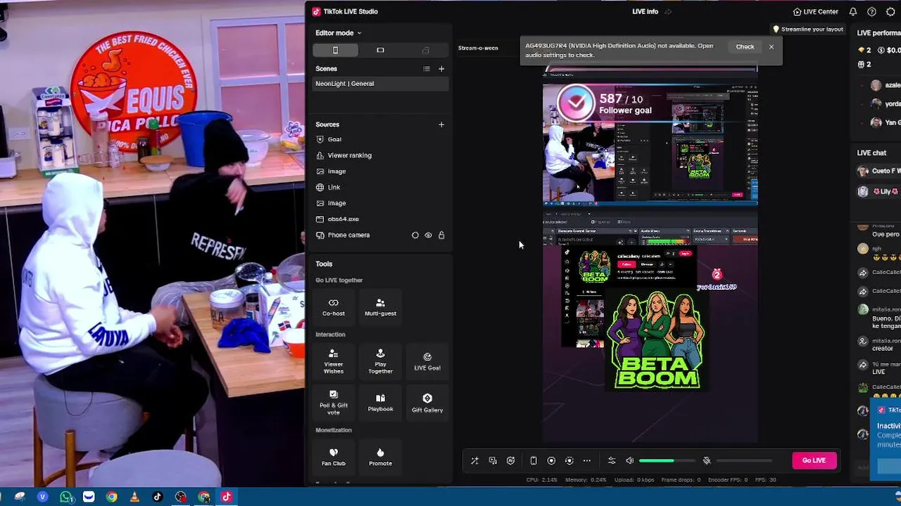This screenshot has width=901, height=506.
Task: Select the NeonLight | General scene
Action: [380, 84]
